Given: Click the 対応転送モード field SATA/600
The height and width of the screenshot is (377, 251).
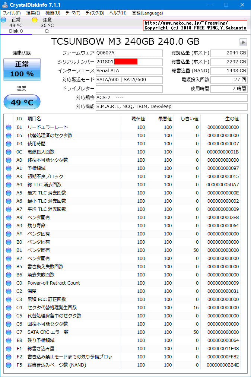Looking at the screenshot, I should tap(129, 80).
